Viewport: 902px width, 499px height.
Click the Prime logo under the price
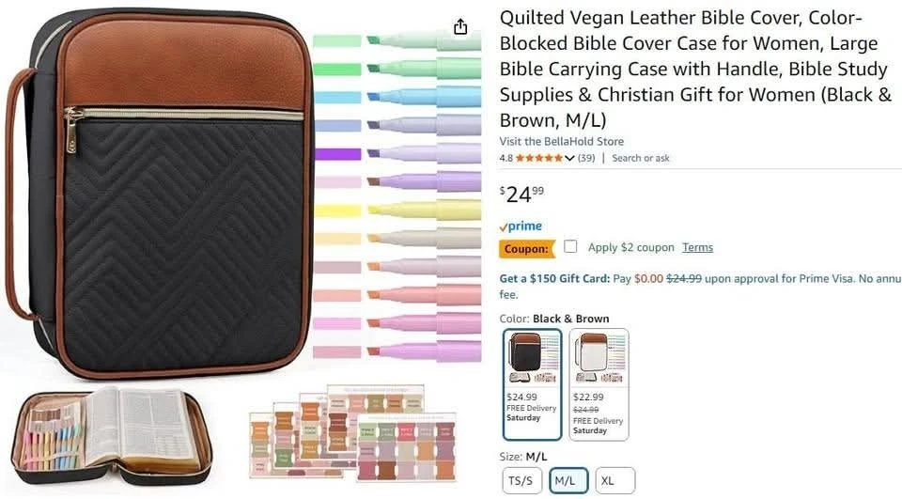coord(521,226)
